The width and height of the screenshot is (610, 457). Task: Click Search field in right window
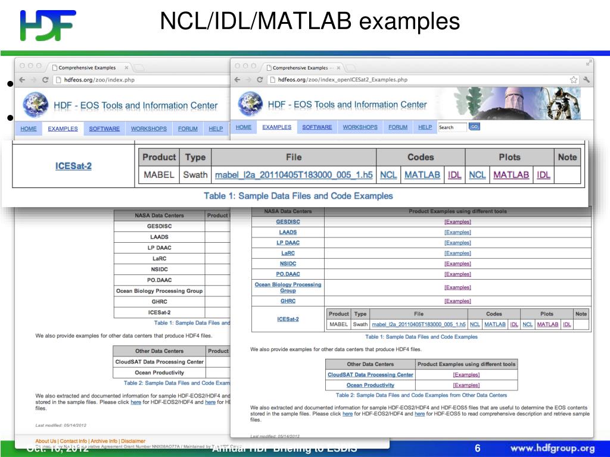452,127
